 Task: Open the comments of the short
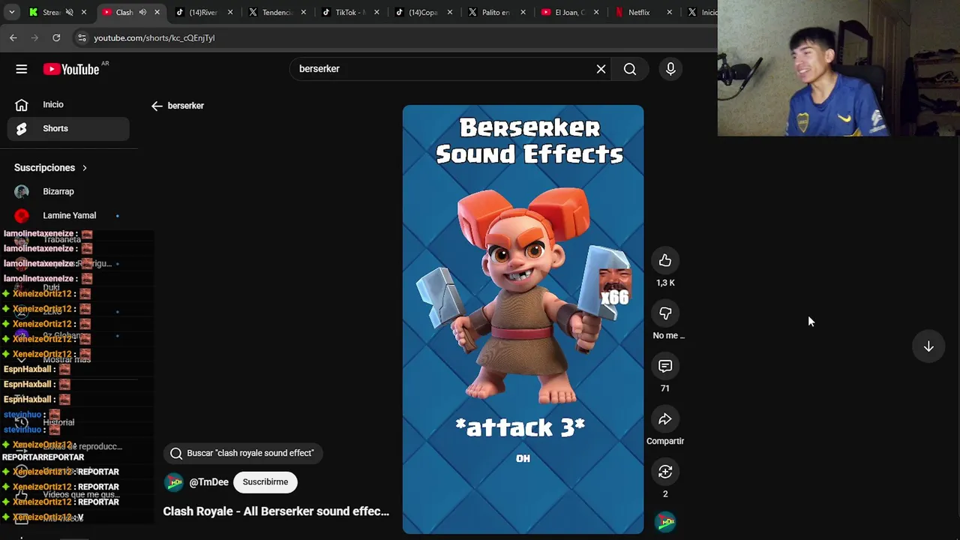click(665, 366)
